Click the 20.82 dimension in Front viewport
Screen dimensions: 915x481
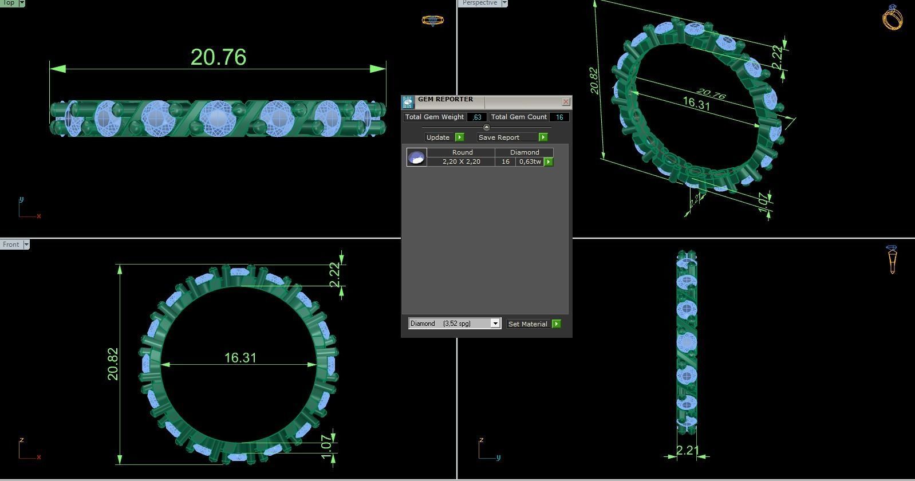(113, 364)
